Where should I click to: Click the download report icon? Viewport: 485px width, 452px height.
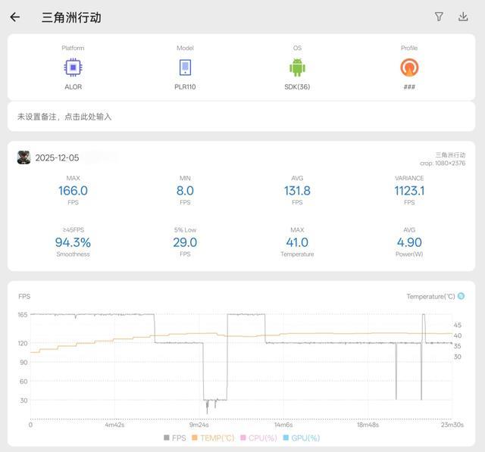pyautogui.click(x=463, y=17)
